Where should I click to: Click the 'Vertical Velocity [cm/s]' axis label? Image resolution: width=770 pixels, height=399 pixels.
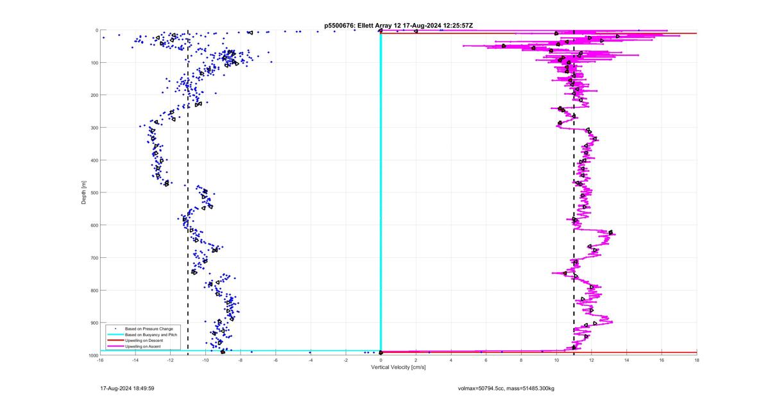pyautogui.click(x=398, y=367)
